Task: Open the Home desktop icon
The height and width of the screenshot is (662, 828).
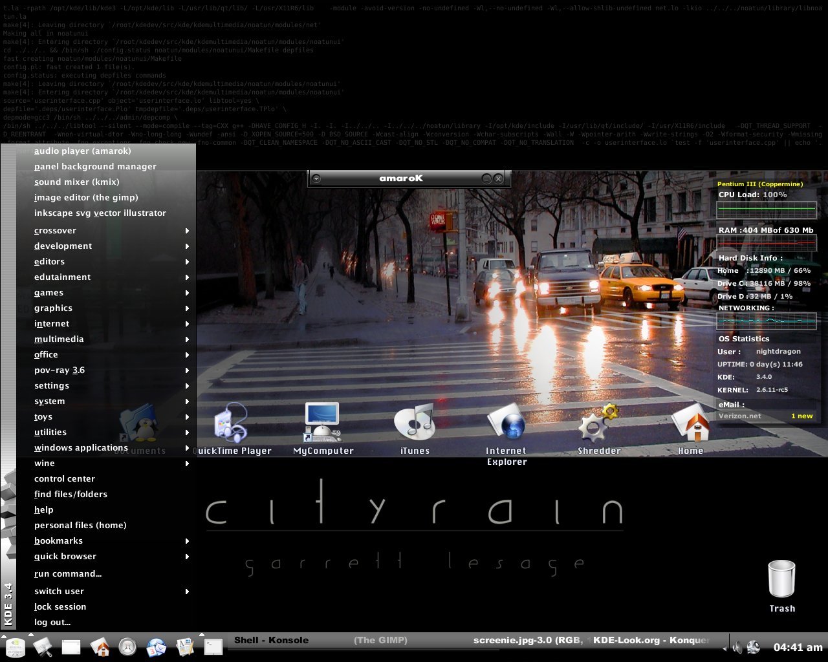Action: 691,429
